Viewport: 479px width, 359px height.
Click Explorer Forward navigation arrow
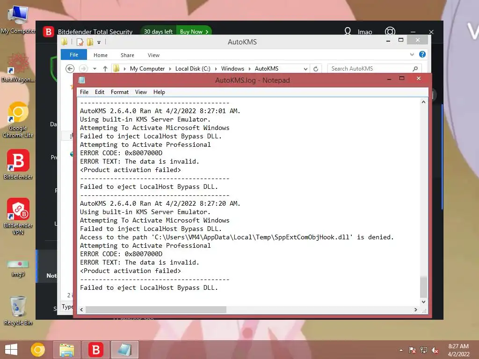83,69
